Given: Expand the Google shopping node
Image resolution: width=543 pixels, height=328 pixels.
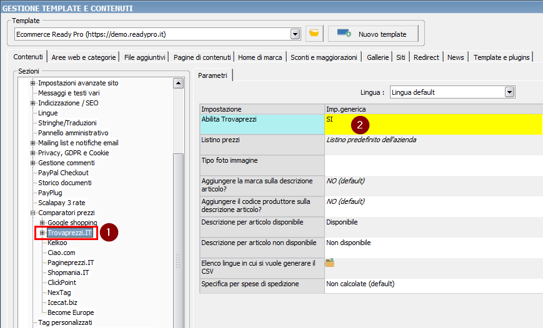Looking at the screenshot, I should (x=42, y=223).
